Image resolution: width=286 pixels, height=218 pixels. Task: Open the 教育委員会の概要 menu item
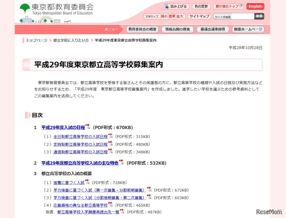[142, 29]
